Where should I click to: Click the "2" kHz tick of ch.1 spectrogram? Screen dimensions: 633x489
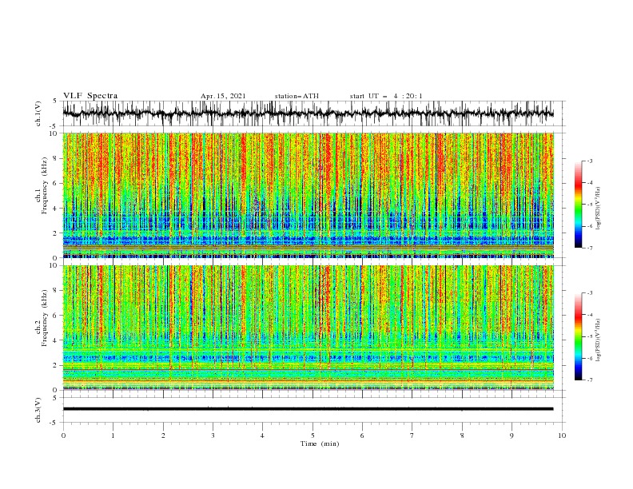(56, 233)
